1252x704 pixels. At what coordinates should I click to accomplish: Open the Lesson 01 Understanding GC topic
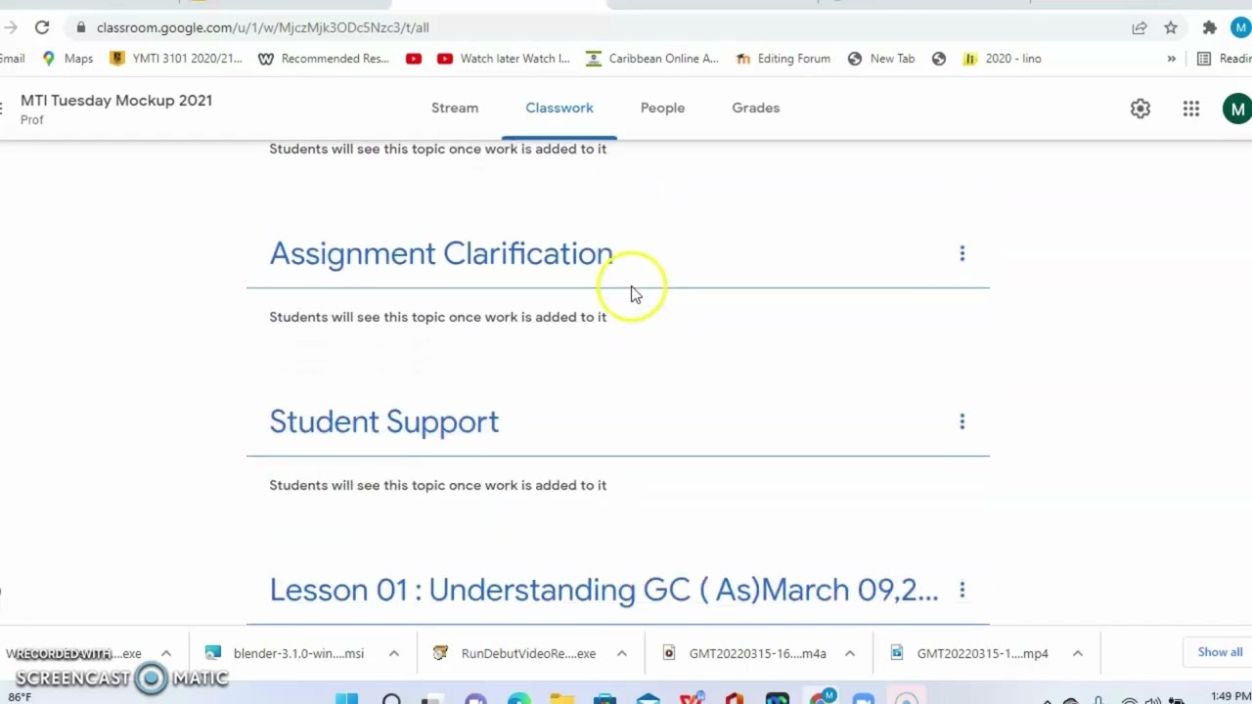tap(604, 590)
